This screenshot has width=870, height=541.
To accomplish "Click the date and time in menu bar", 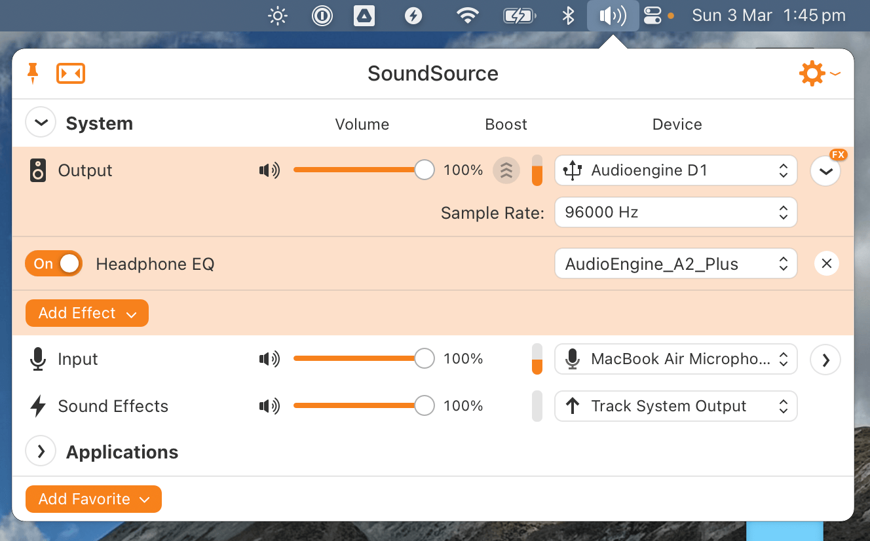I will [x=768, y=16].
